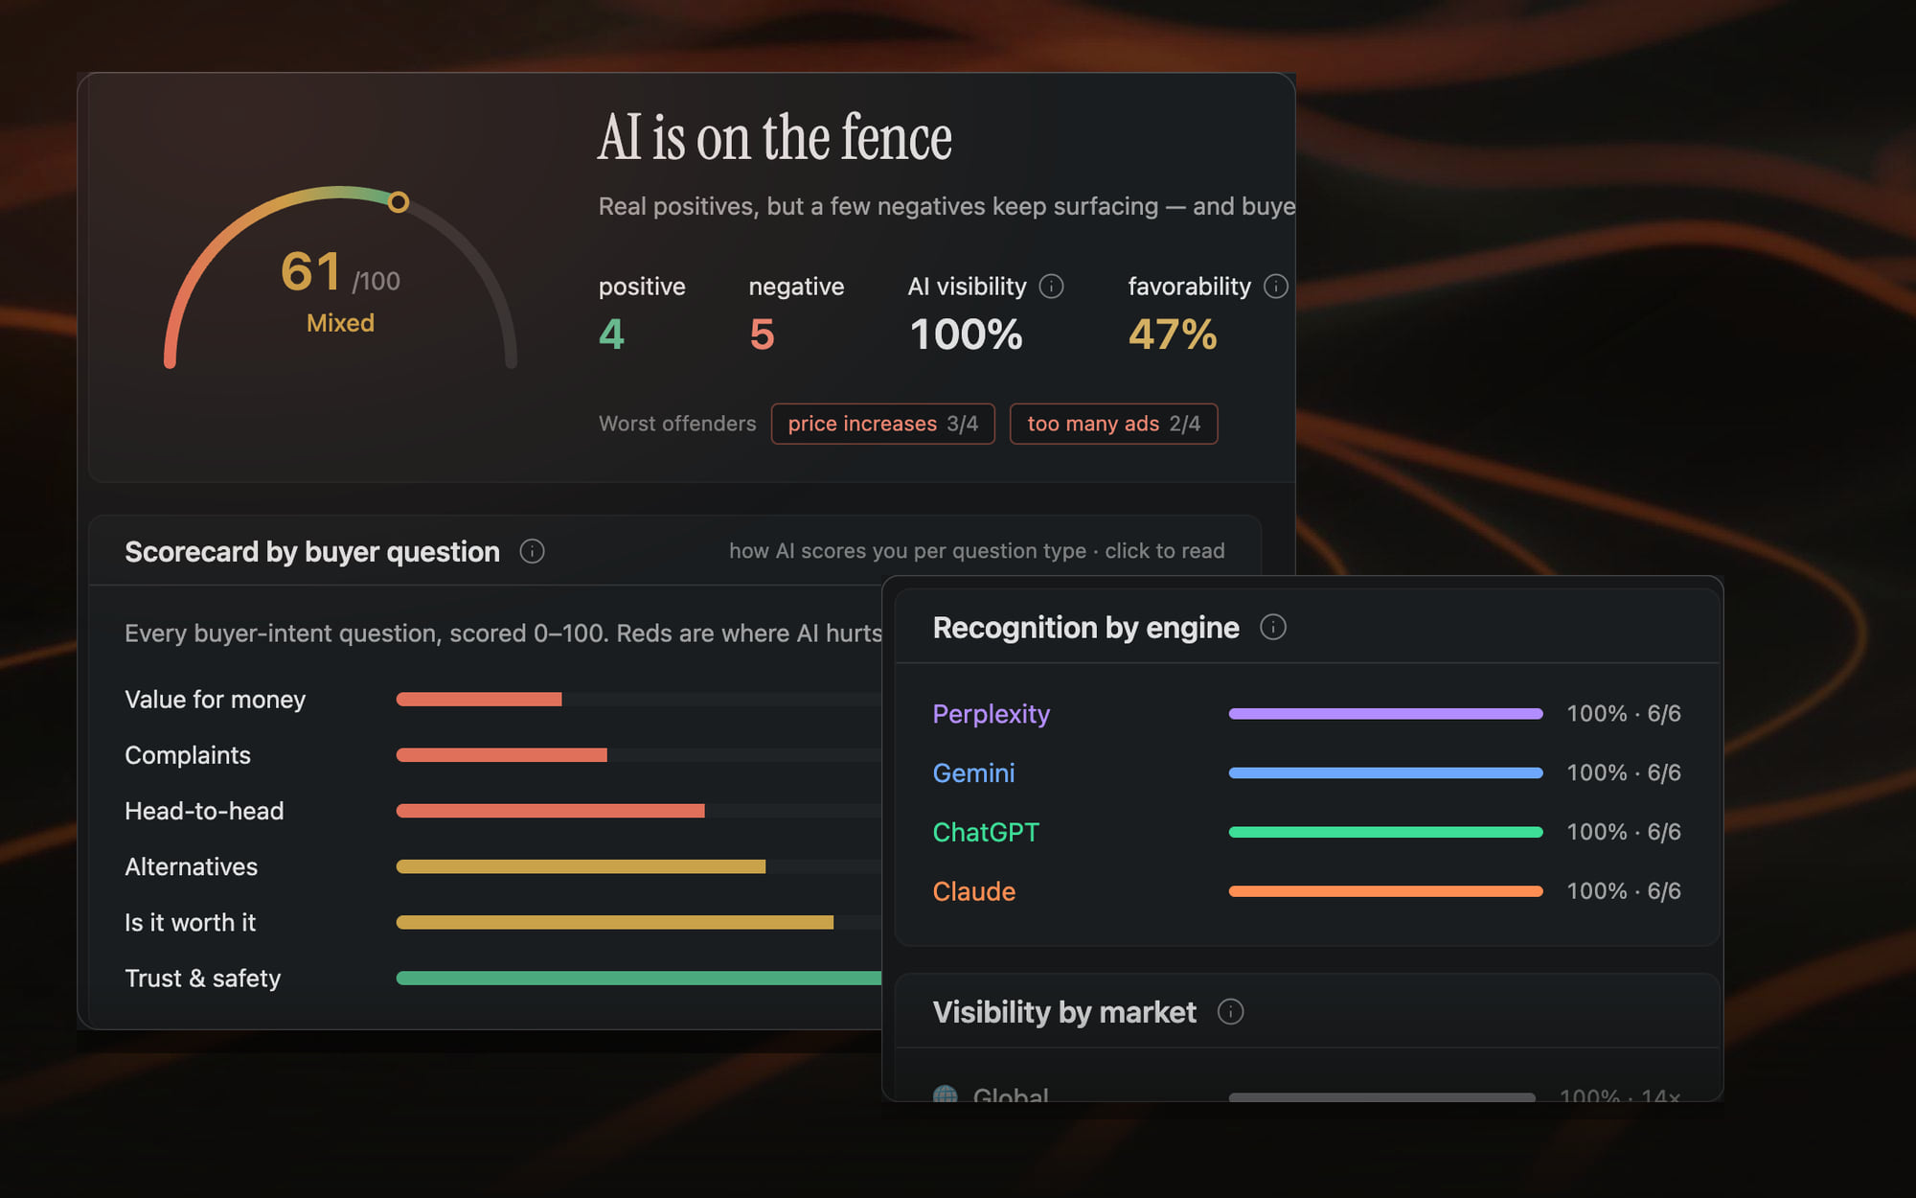1916x1198 pixels.
Task: Click the favorability info icon
Action: pos(1275,287)
